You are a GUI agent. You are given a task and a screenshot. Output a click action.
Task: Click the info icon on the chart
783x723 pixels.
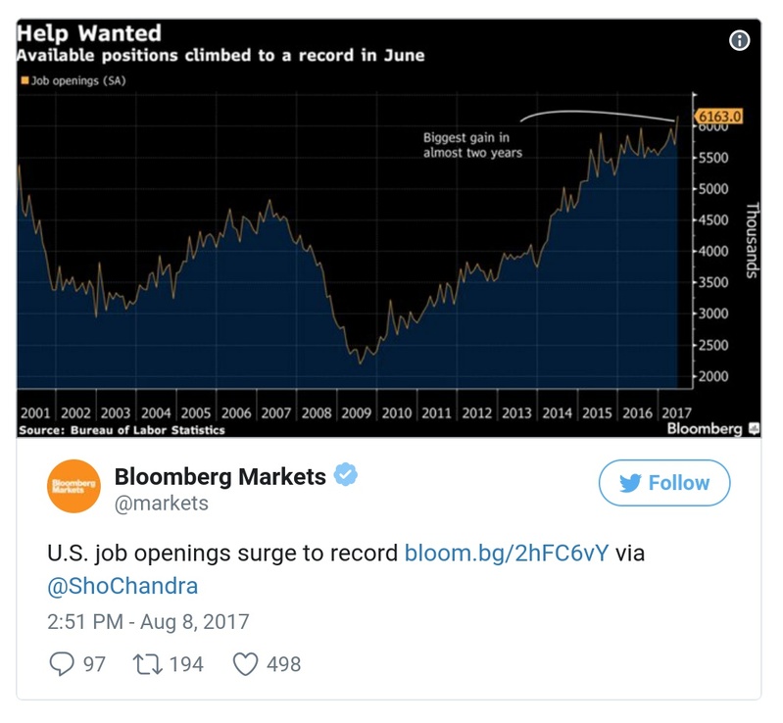tap(740, 40)
